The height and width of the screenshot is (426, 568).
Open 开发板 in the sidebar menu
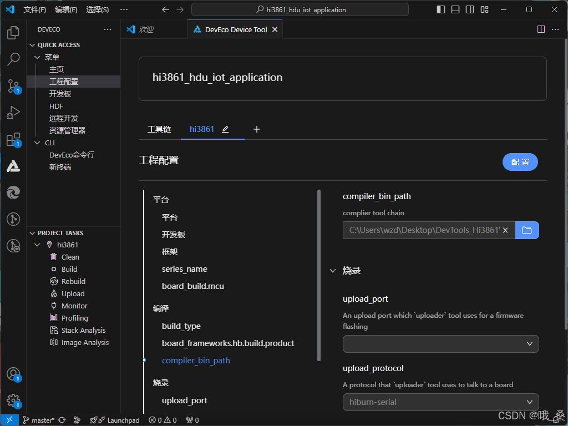[60, 94]
